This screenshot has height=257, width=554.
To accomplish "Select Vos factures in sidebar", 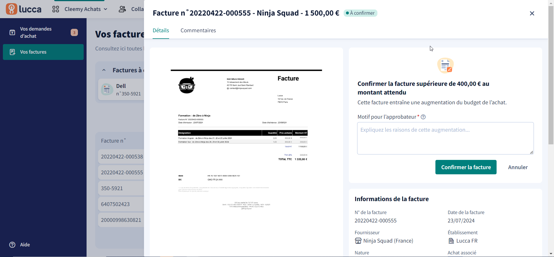I will [43, 52].
